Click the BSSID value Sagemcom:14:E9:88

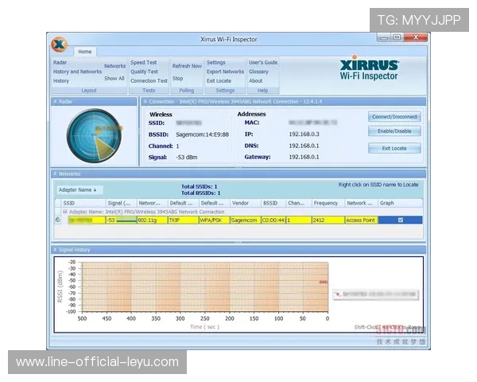click(202, 134)
